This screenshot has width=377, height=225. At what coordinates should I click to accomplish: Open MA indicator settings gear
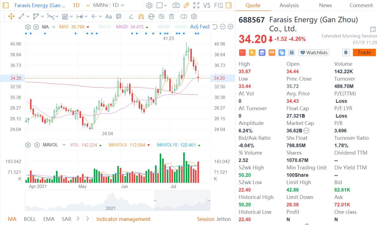coord(28,27)
